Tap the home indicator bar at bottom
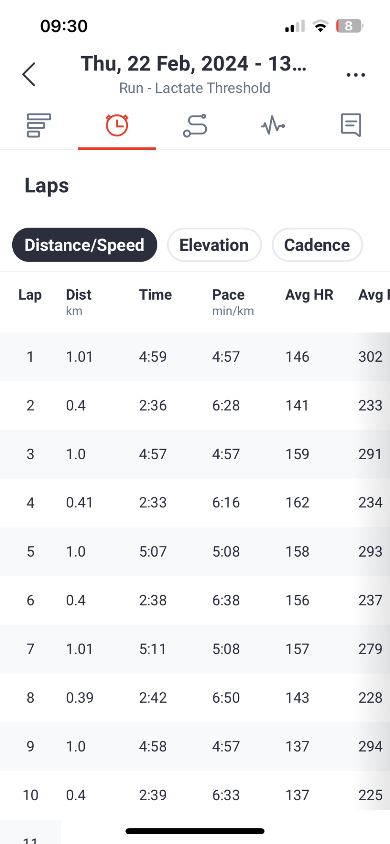The image size is (390, 844). pos(195,831)
